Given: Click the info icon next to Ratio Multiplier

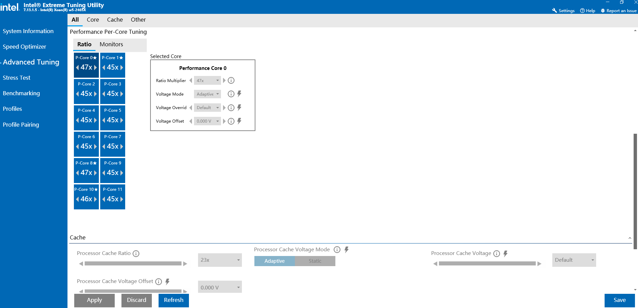Looking at the screenshot, I should 231,80.
